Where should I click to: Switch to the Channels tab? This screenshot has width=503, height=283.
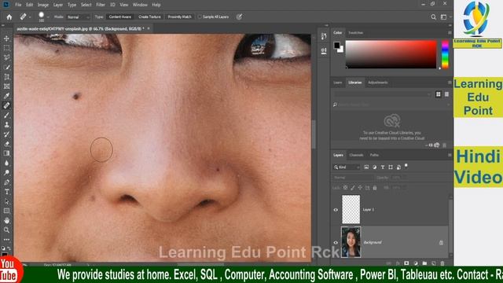click(356, 155)
